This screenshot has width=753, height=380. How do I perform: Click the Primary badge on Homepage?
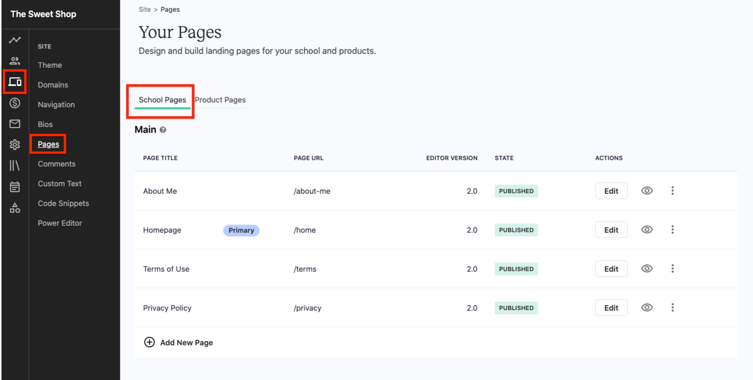pyautogui.click(x=241, y=230)
